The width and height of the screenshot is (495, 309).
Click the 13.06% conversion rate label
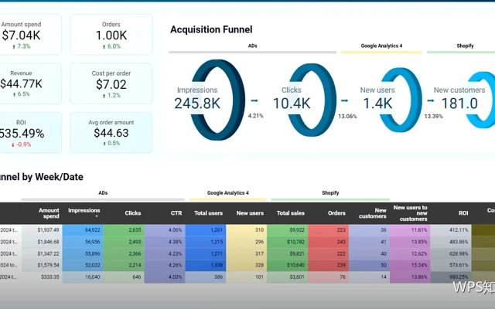347,116
